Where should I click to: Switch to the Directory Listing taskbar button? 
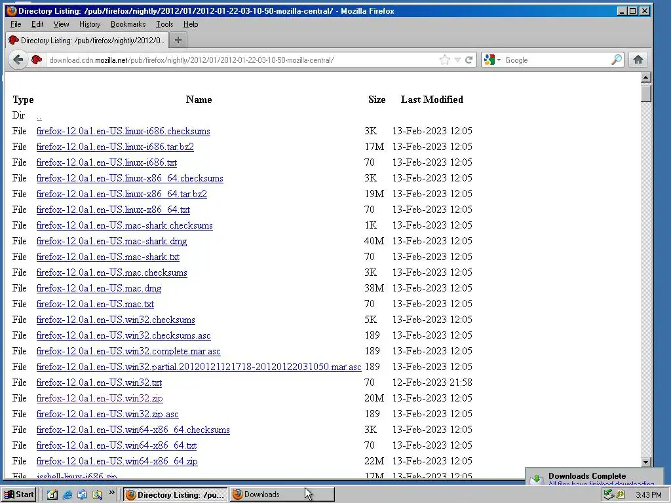click(x=176, y=495)
